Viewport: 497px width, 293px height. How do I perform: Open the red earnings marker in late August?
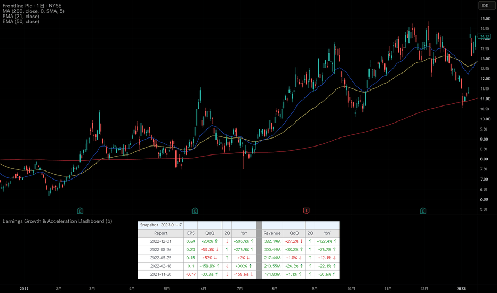pyautogui.click(x=306, y=210)
